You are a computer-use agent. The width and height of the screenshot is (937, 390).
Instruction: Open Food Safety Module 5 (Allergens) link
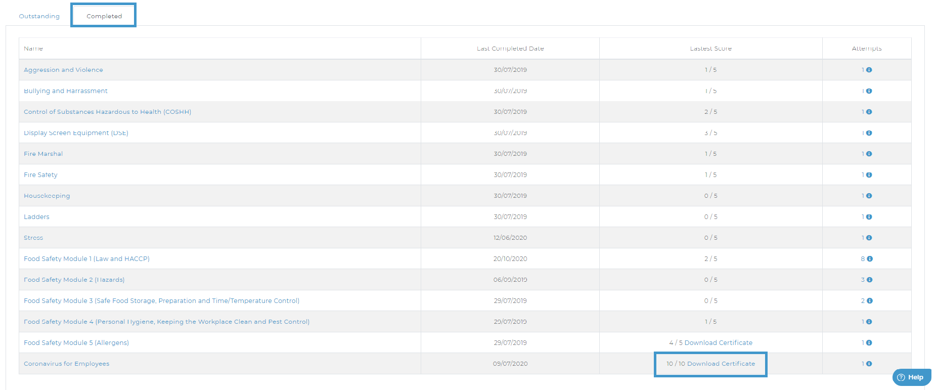[x=76, y=342]
